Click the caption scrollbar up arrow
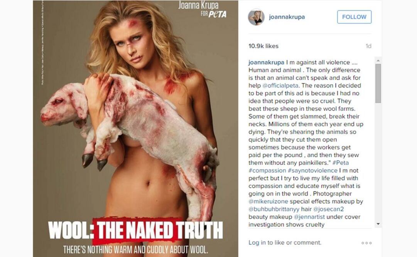The image size is (417, 257). (378, 61)
